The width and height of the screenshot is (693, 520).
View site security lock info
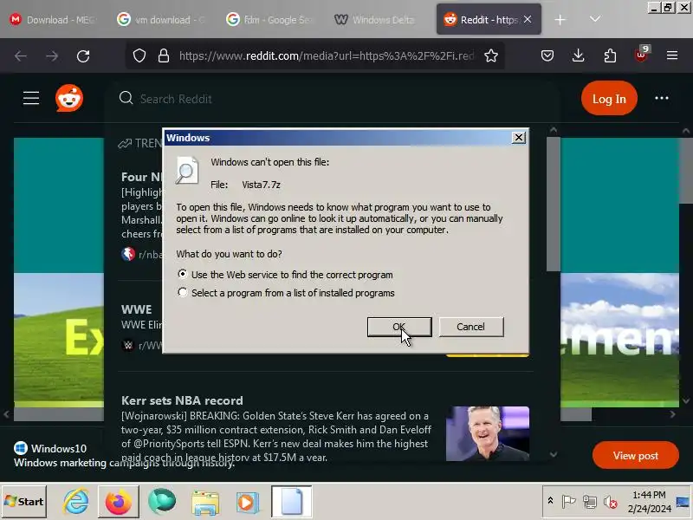[x=164, y=55]
